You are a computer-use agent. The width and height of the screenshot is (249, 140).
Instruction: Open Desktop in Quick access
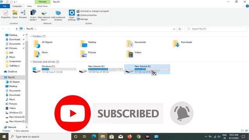[13, 35]
